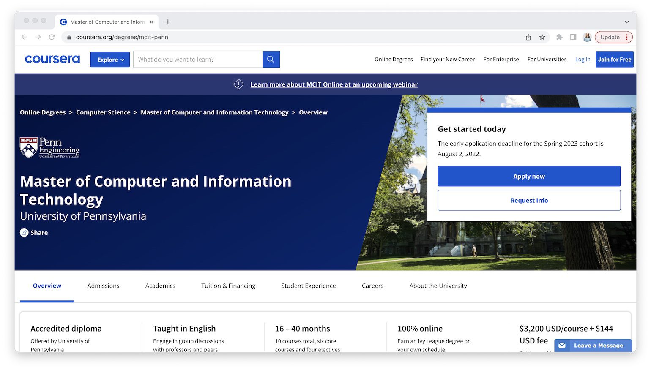The image size is (651, 370).
Task: Click the Penn Engineering logo
Action: click(x=49, y=148)
